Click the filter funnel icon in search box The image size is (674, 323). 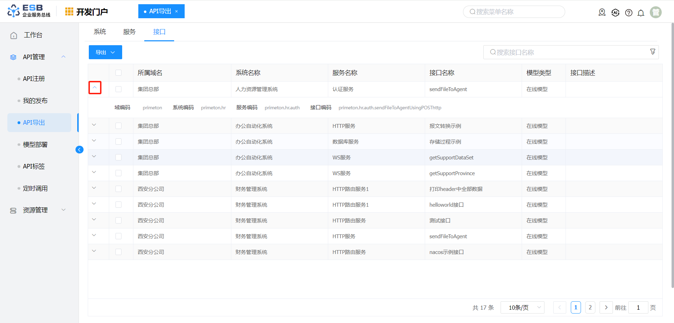(x=653, y=52)
